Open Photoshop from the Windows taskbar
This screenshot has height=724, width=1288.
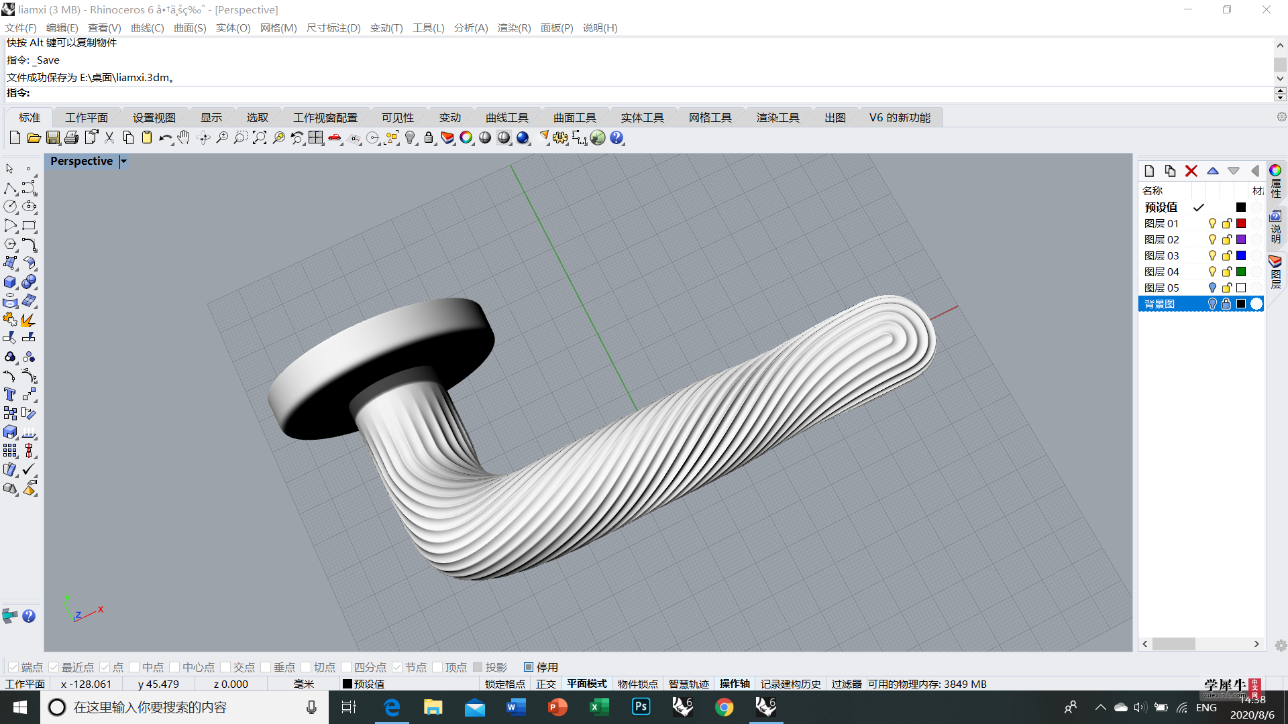pyautogui.click(x=641, y=707)
